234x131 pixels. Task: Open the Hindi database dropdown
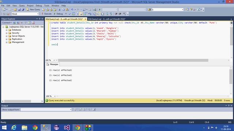pos(38,14)
